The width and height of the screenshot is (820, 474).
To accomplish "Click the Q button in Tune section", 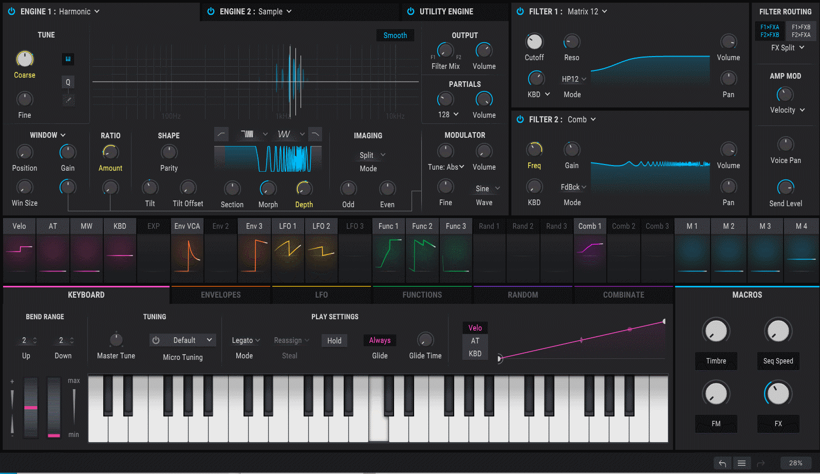I will 68,82.
